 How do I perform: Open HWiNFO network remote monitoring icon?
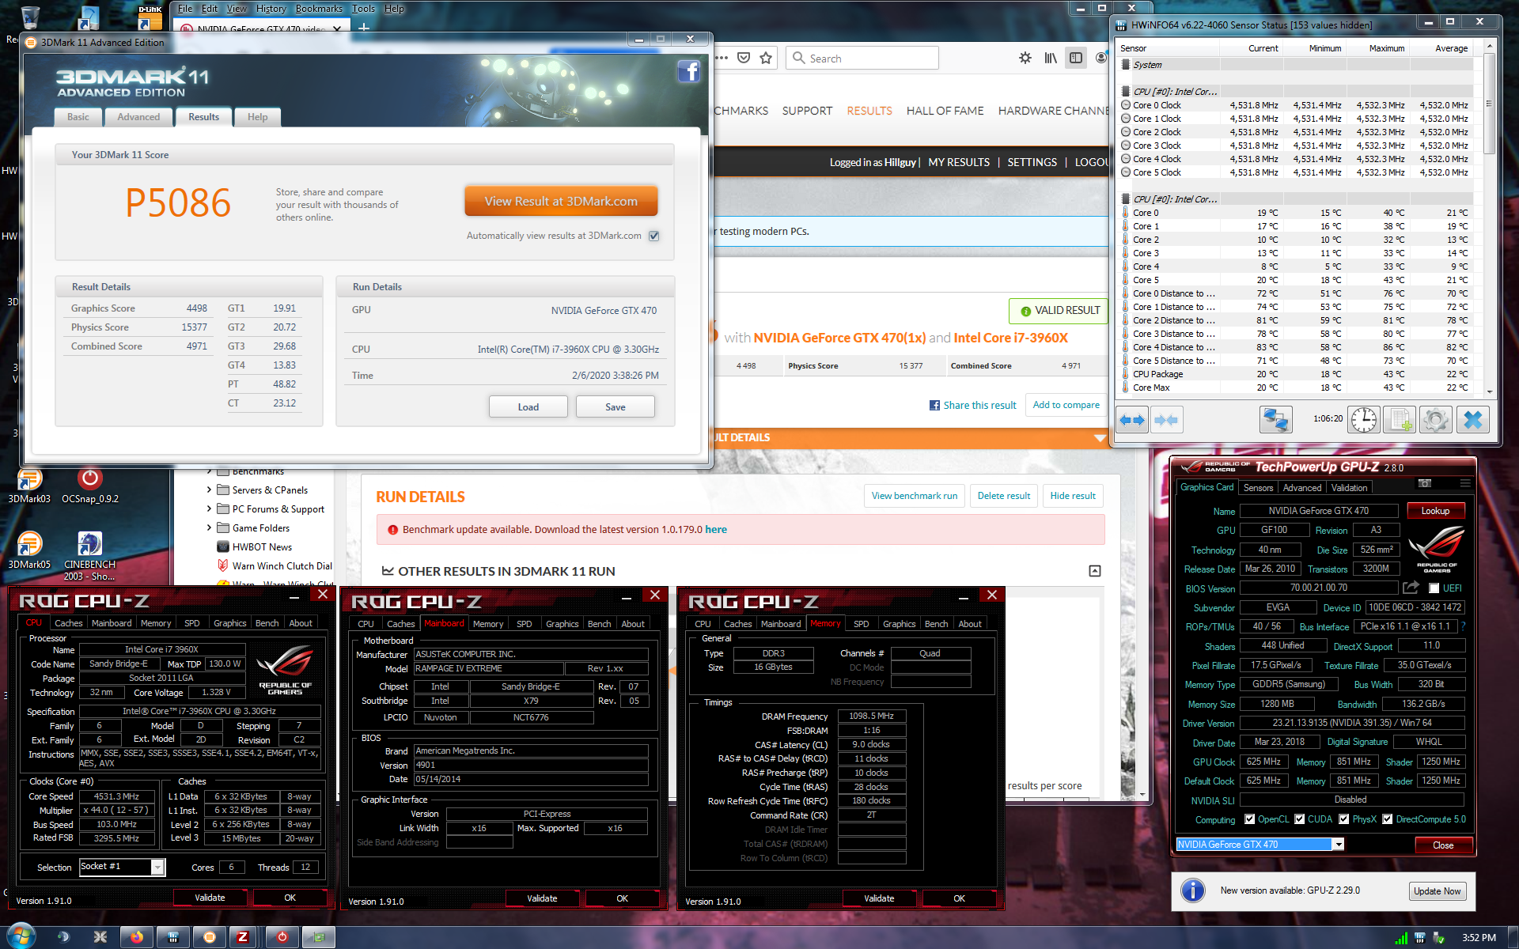pos(1275,420)
